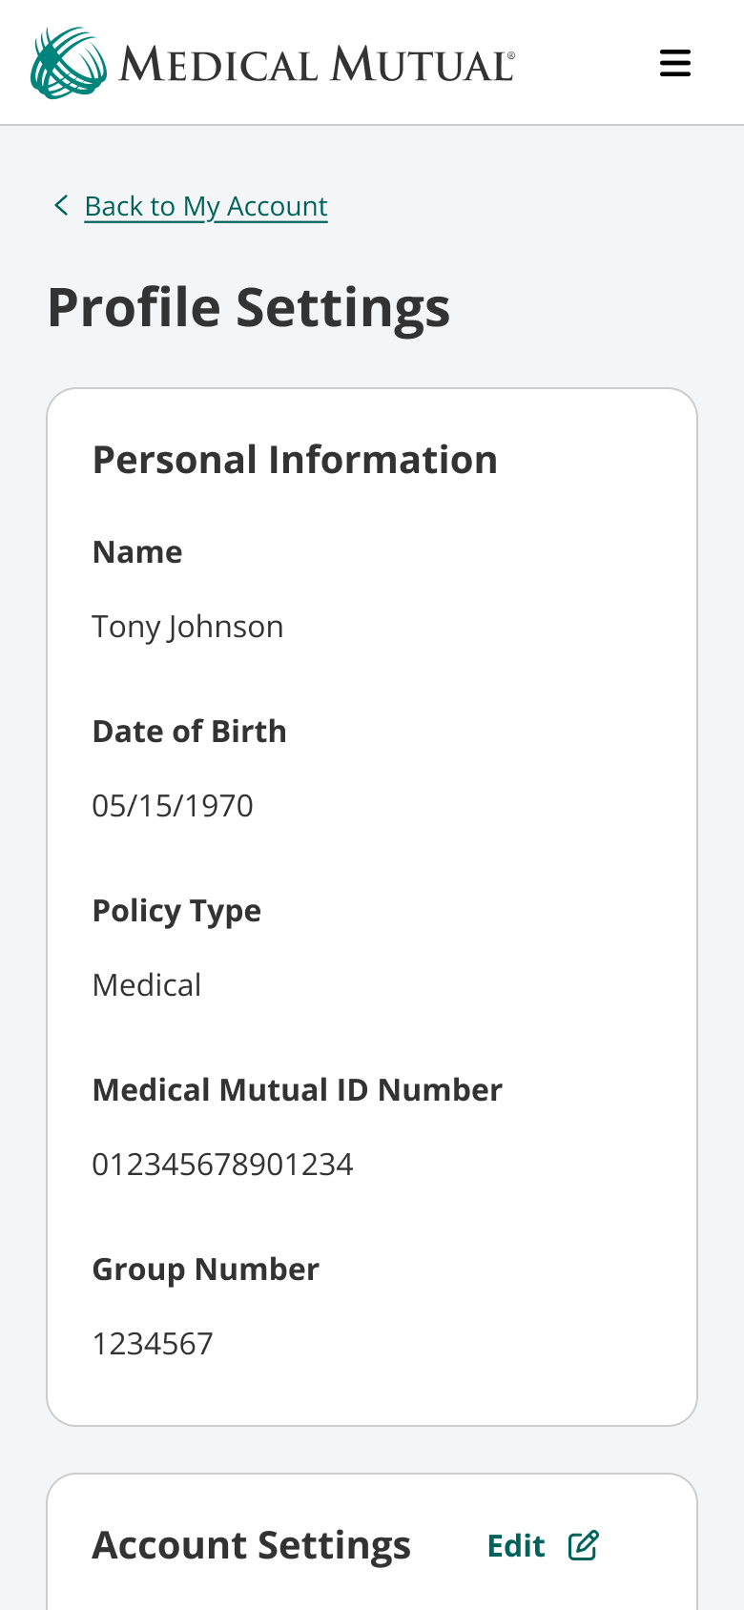Click the name Tony Johnson

188,627
